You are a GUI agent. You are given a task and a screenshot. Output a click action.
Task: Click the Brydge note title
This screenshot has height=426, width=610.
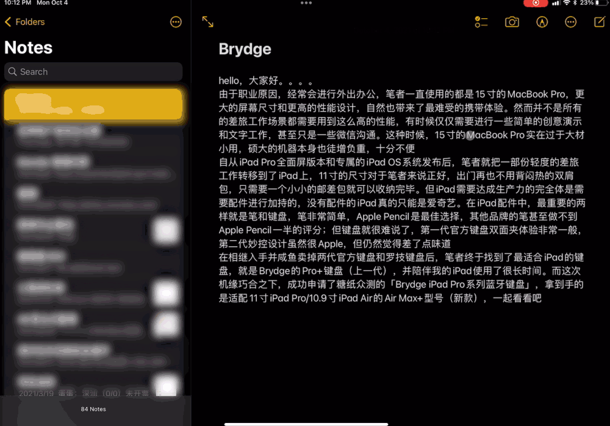(x=245, y=49)
